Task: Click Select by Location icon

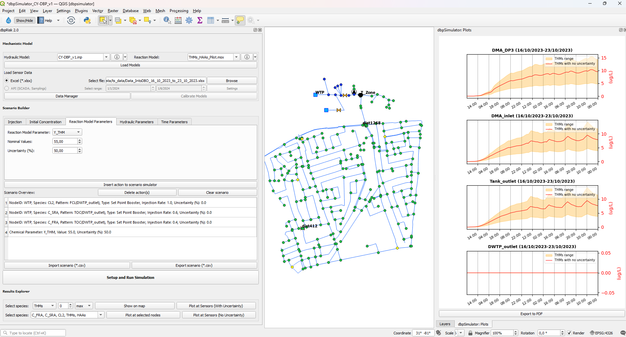Action: [x=147, y=20]
